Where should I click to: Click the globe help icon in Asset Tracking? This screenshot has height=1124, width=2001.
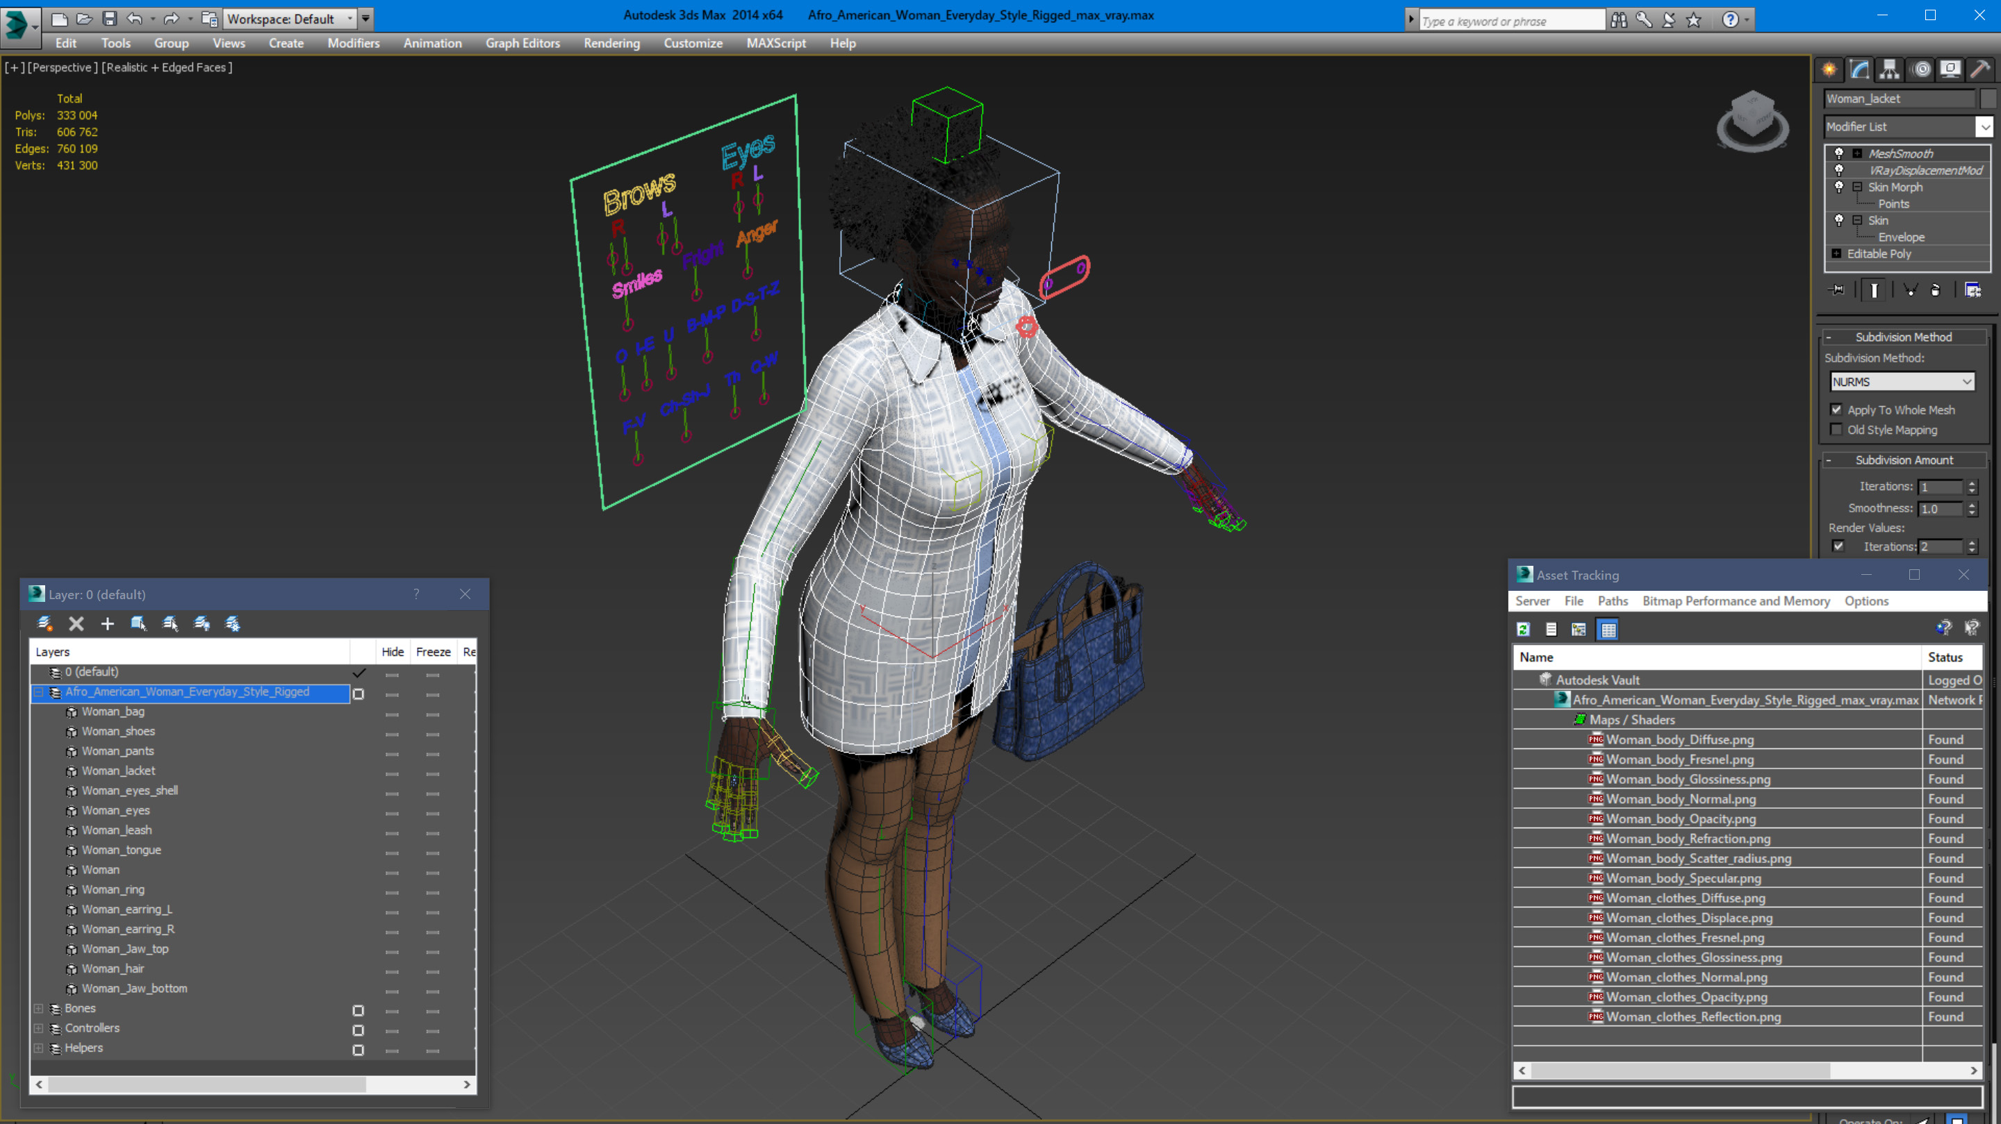1943,628
